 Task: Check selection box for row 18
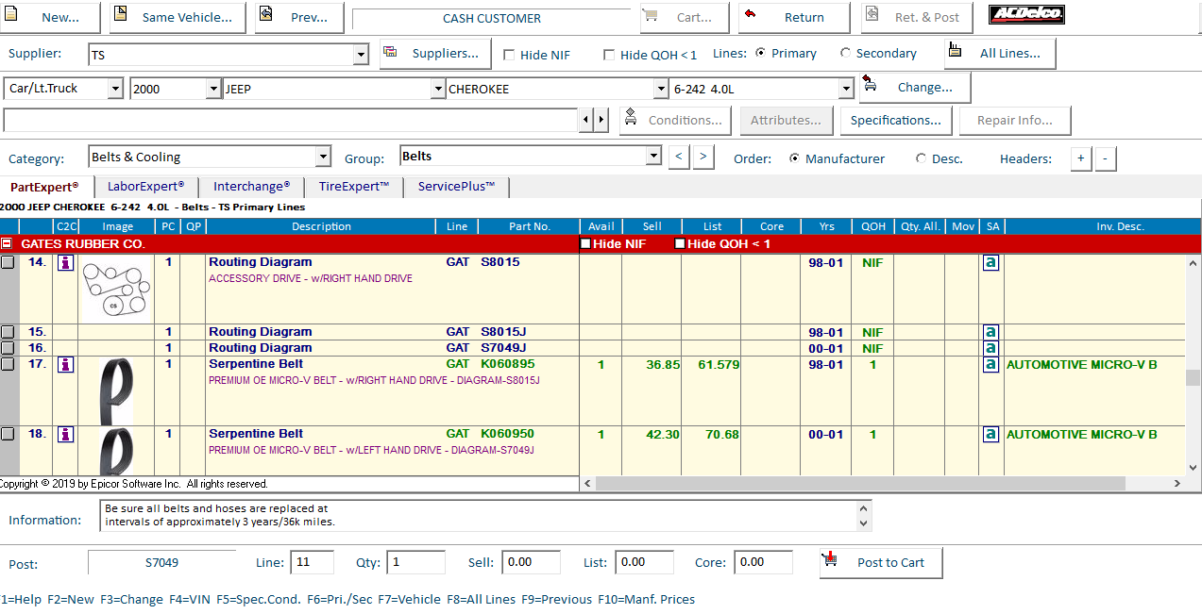(8, 435)
